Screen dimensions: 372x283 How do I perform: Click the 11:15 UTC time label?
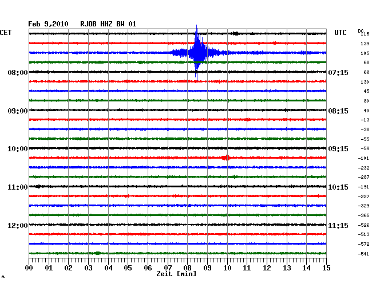pos(338,225)
